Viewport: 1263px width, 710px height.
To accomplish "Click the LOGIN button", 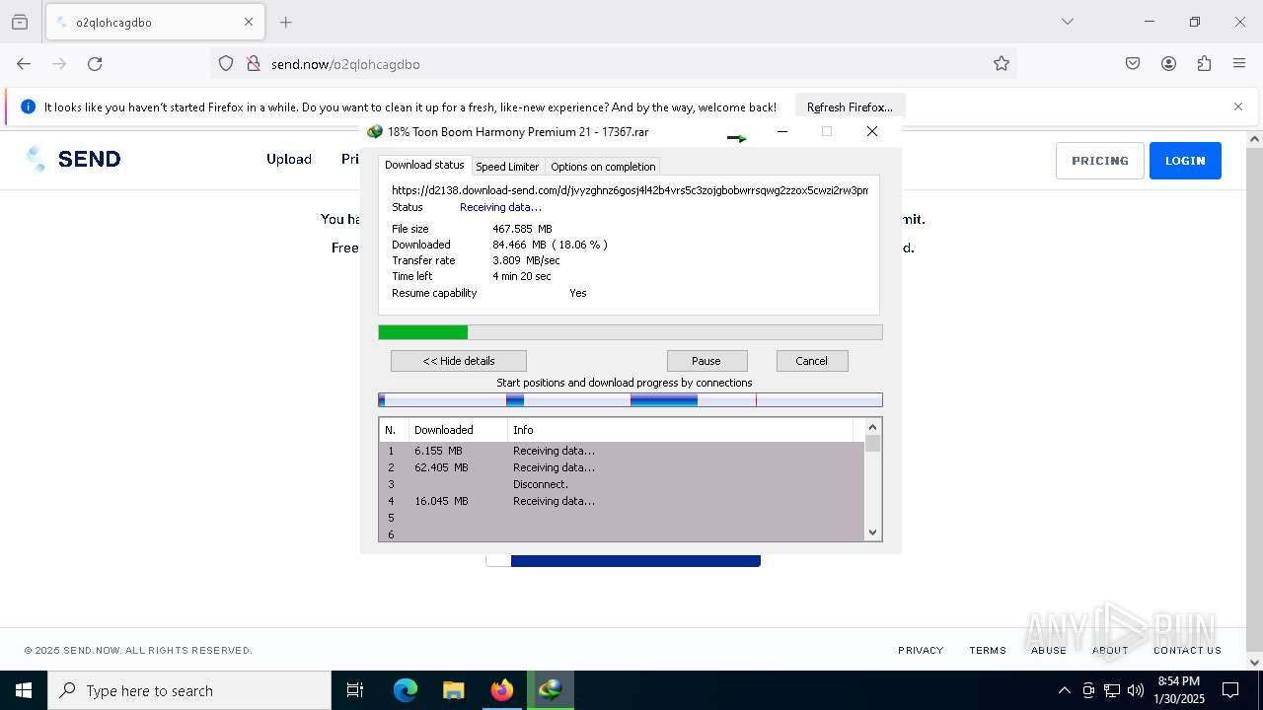I will click(x=1185, y=161).
